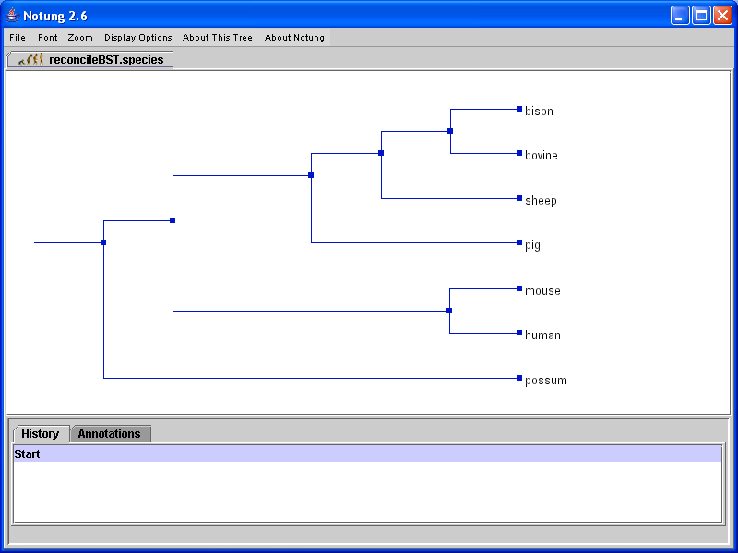Click the bison leaf node
The width and height of the screenshot is (738, 553).
(x=519, y=109)
